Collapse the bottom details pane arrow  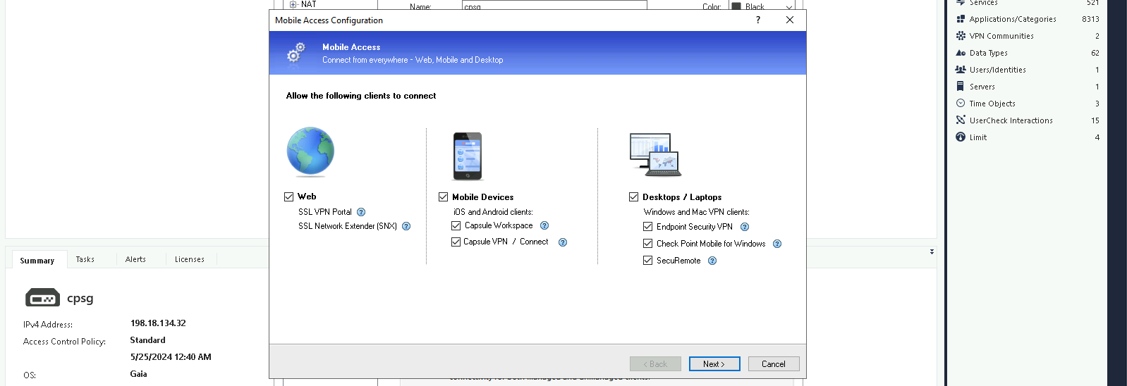click(932, 251)
